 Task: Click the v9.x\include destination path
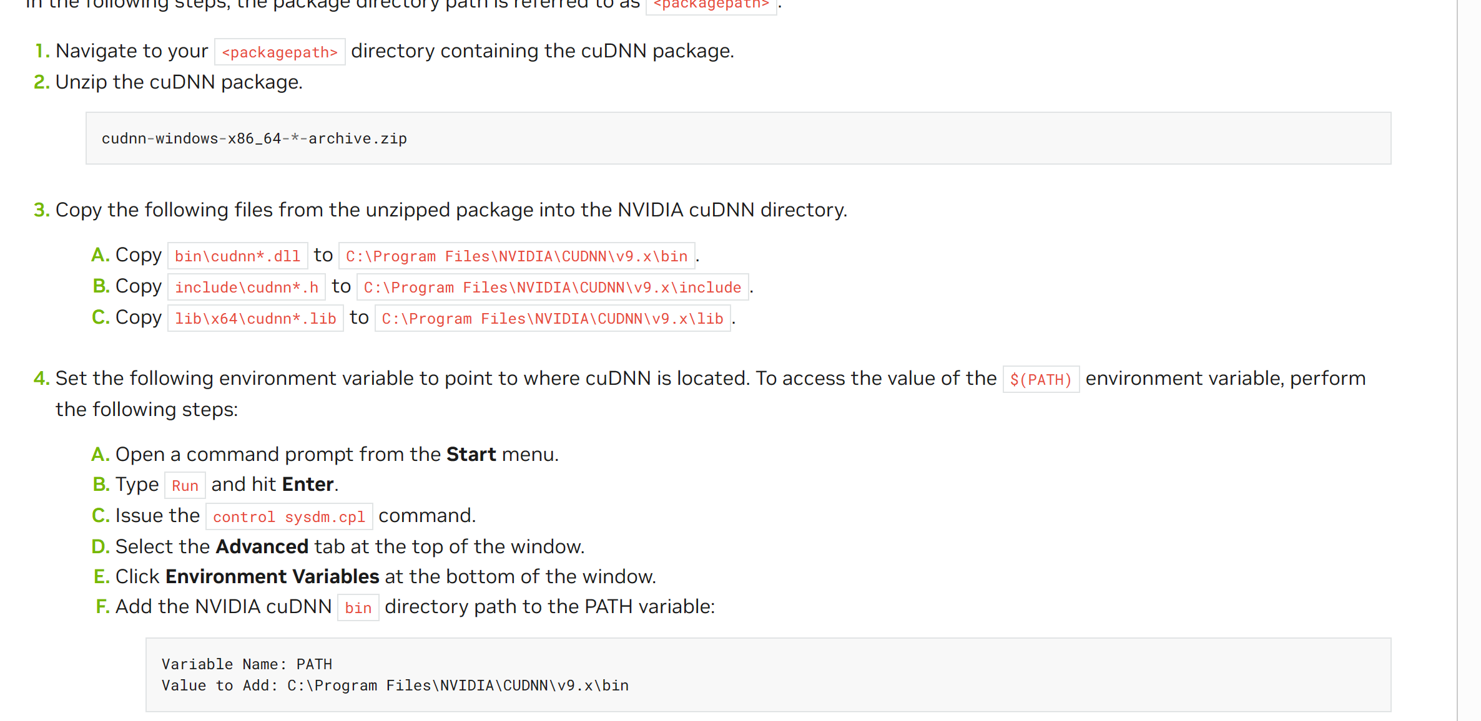(x=553, y=287)
